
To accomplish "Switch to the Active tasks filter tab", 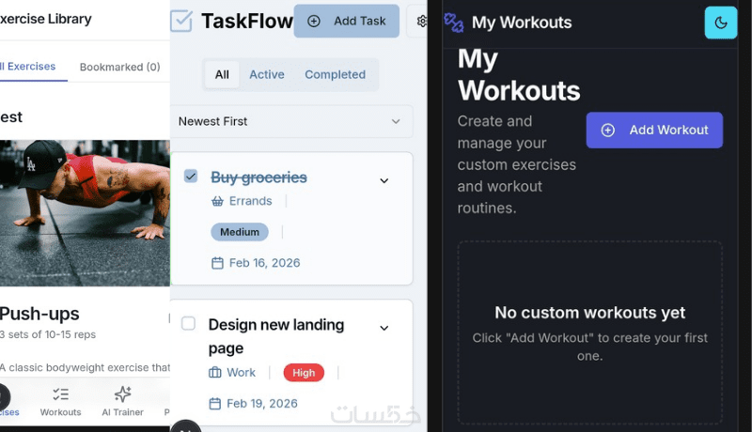I will click(266, 75).
